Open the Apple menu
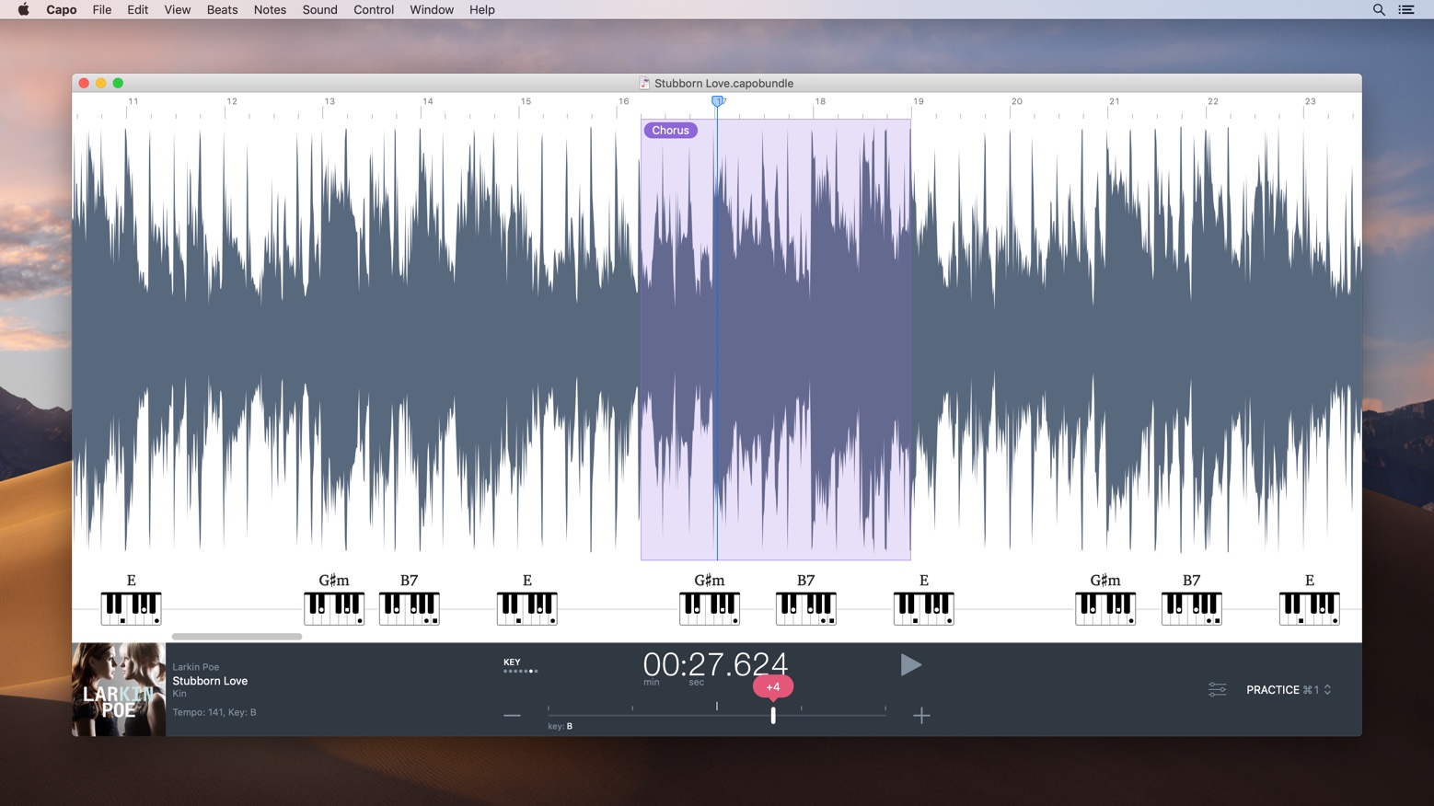The image size is (1434, 806). (x=23, y=10)
